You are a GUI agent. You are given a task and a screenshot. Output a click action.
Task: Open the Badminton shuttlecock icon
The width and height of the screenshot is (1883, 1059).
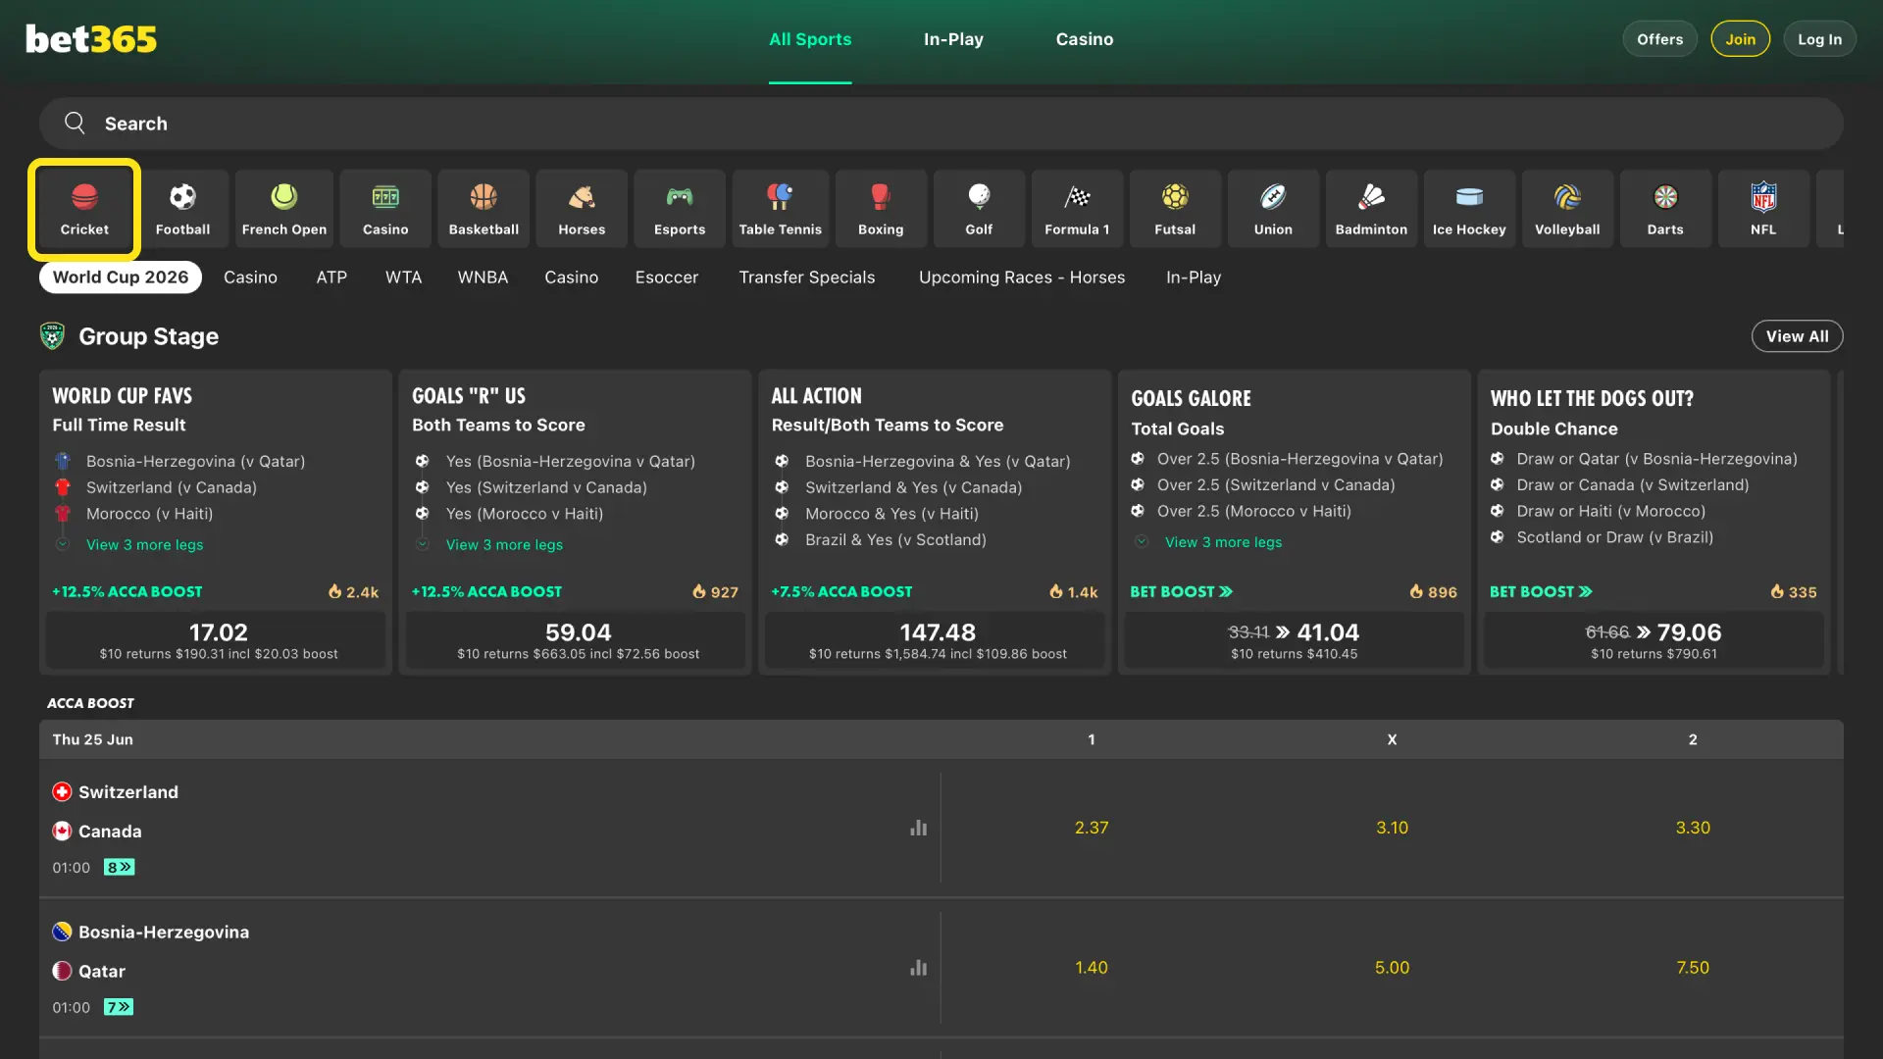tap(1371, 209)
